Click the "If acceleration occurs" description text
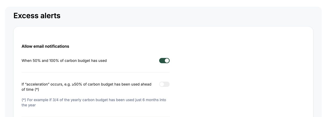This screenshot has width=327, height=117. [x=86, y=87]
